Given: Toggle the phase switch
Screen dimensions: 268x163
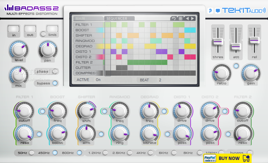Looking at the screenshot, I should 55,71.
